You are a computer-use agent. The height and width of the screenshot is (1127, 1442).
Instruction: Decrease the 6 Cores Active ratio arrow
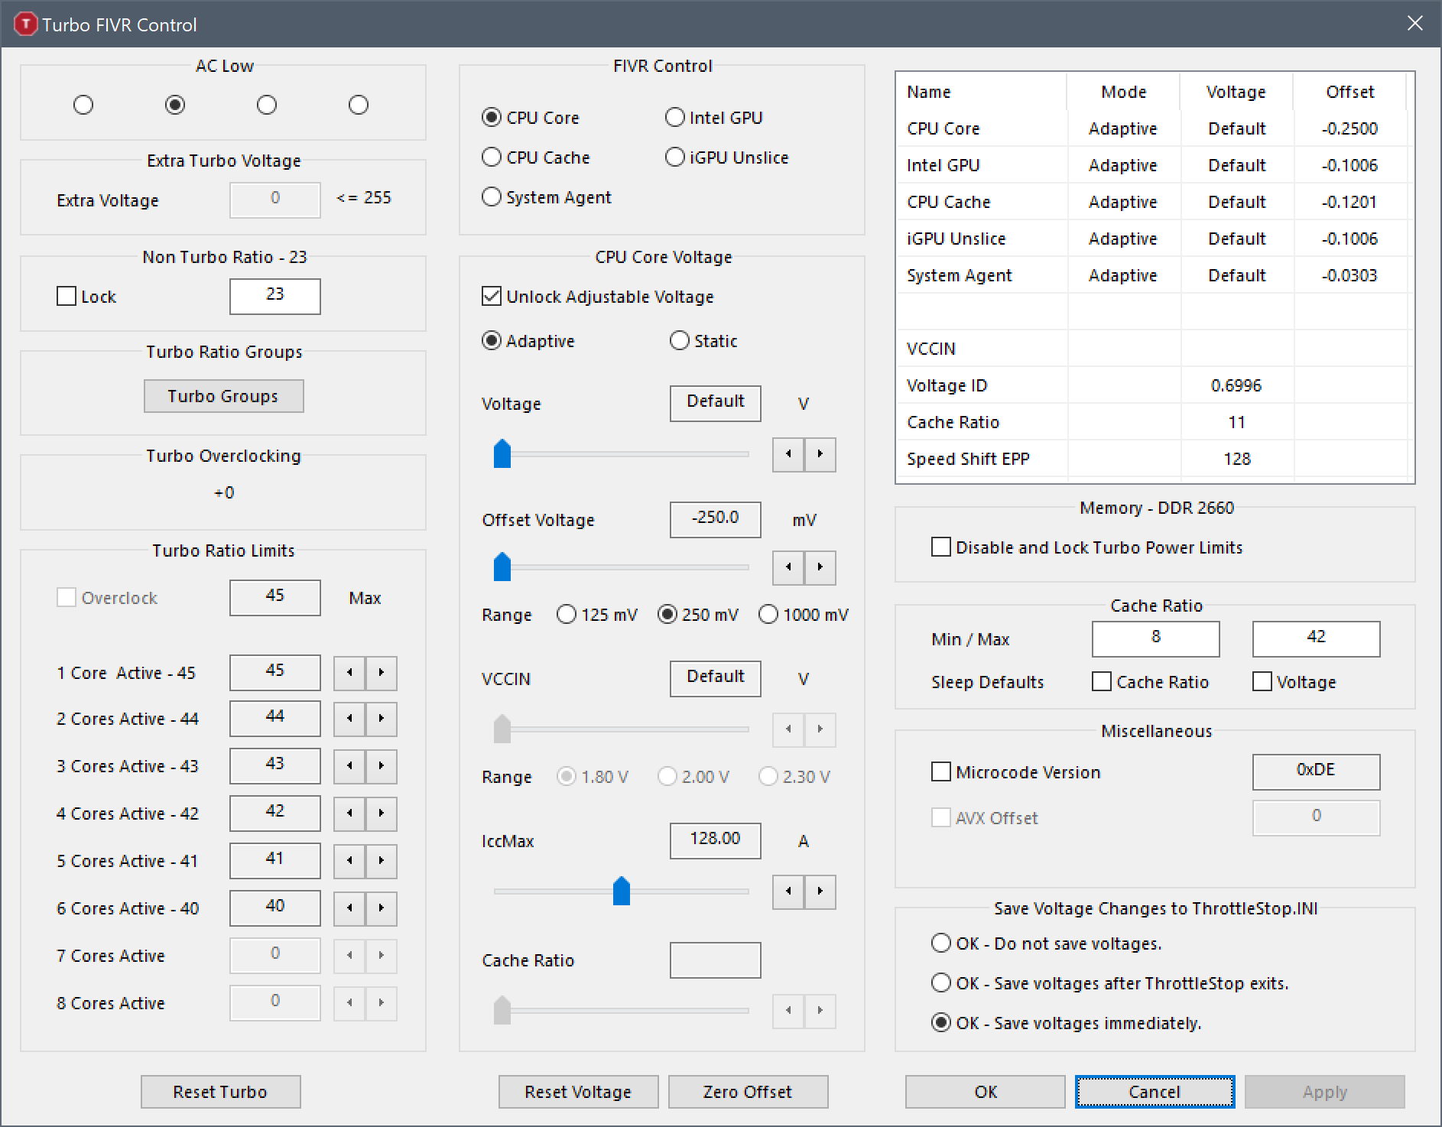point(349,908)
